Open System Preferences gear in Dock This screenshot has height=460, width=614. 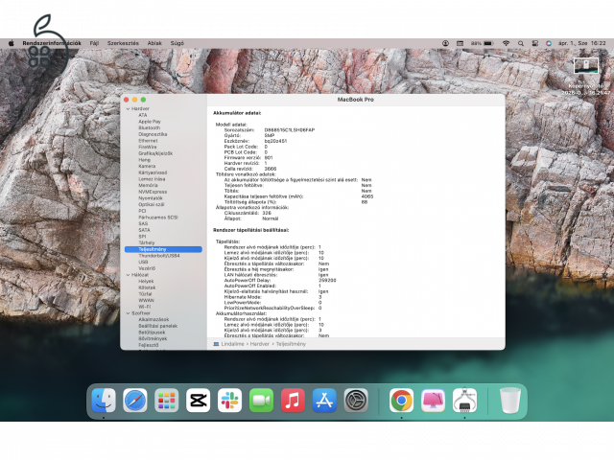(x=356, y=401)
